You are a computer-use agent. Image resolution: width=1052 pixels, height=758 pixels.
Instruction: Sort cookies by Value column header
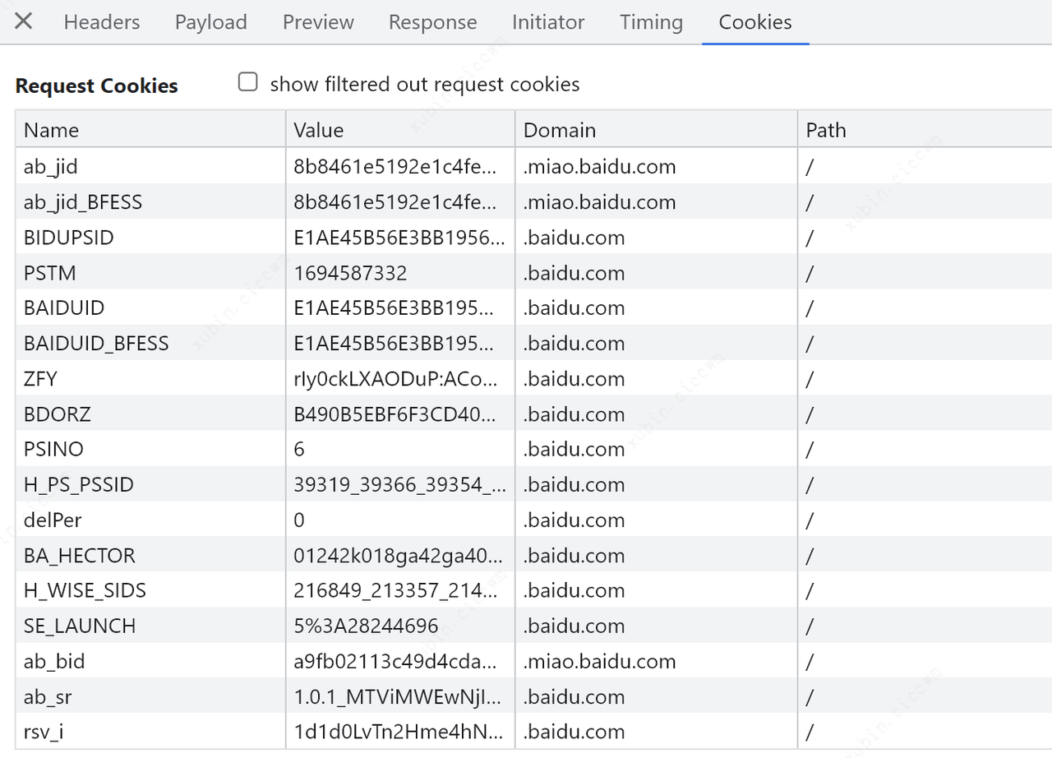click(x=400, y=130)
